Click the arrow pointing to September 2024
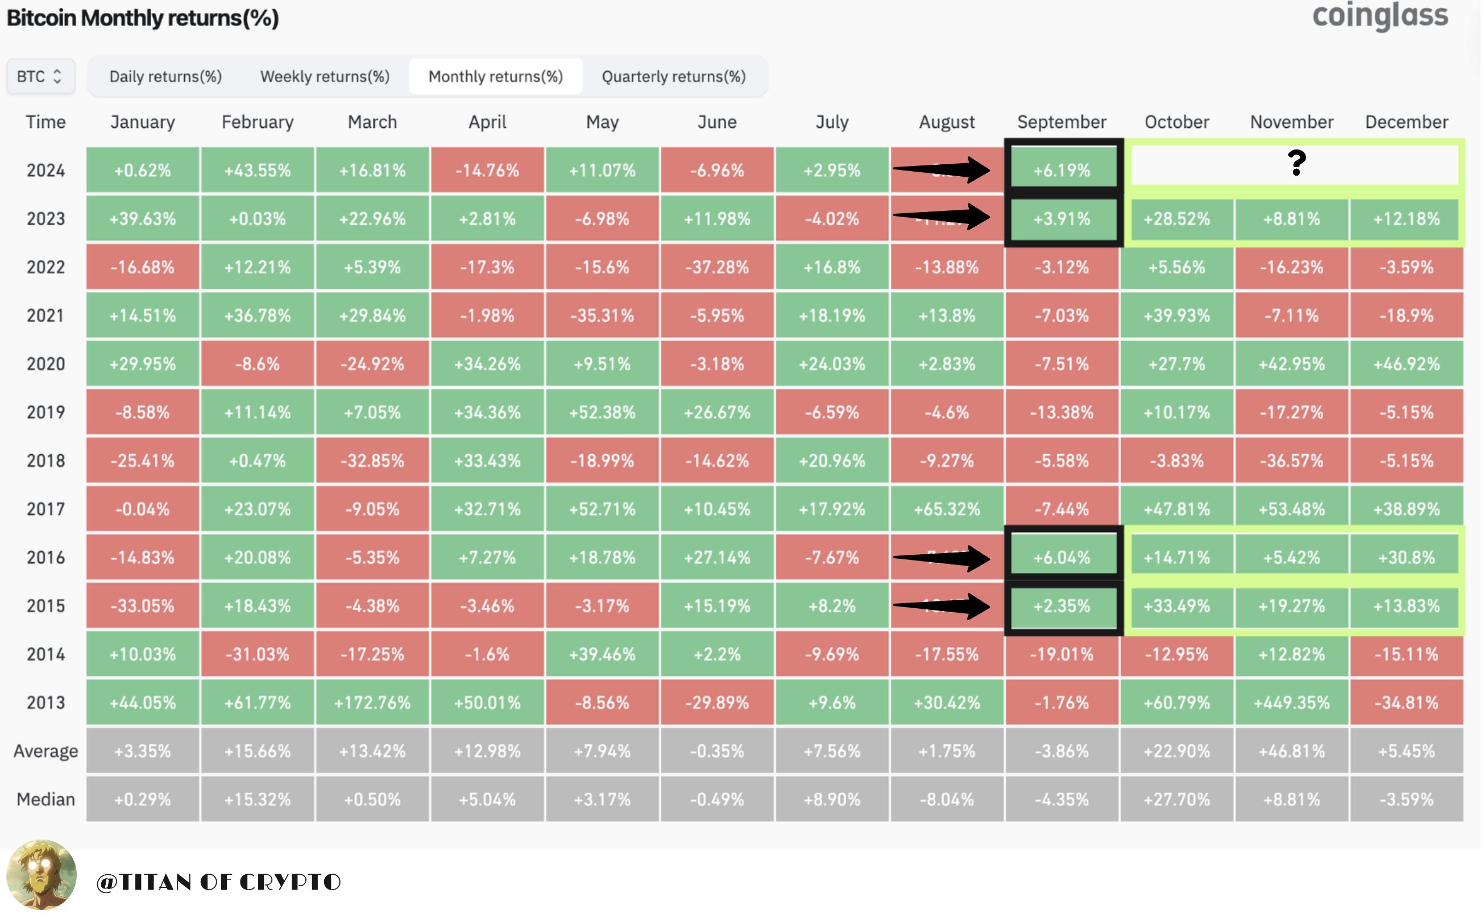Screen dimensions: 1484x922 [942, 169]
